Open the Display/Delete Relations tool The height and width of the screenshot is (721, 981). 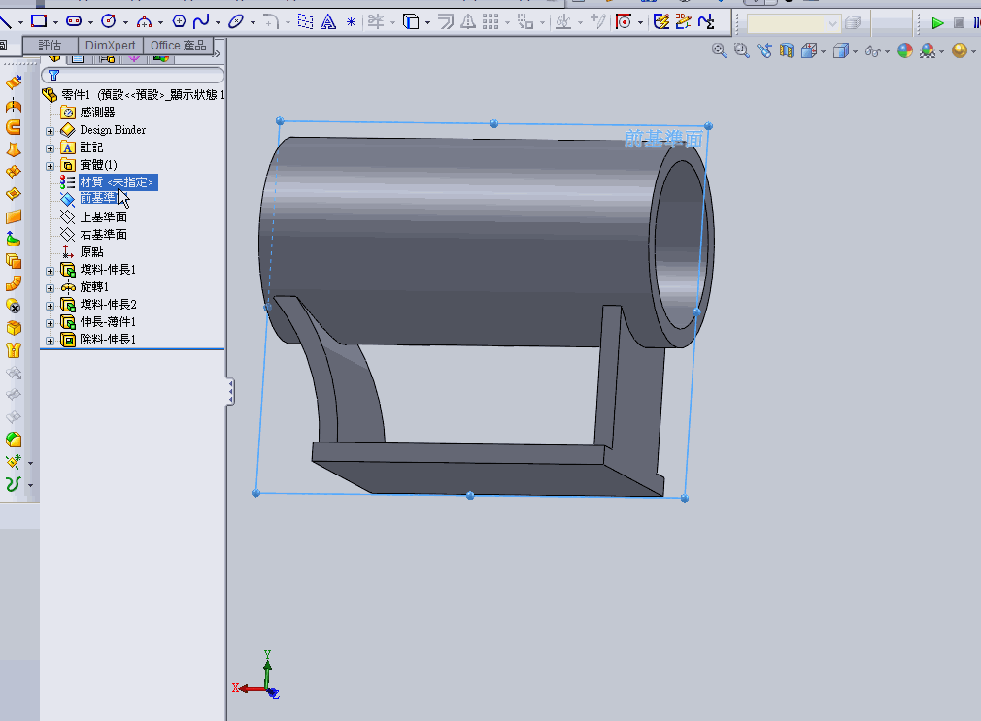(563, 22)
